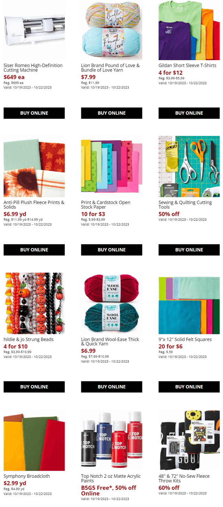Viewport: 223px width, 507px height.
Task: View the hildie & jo Strung Beads image
Action: click(34, 303)
